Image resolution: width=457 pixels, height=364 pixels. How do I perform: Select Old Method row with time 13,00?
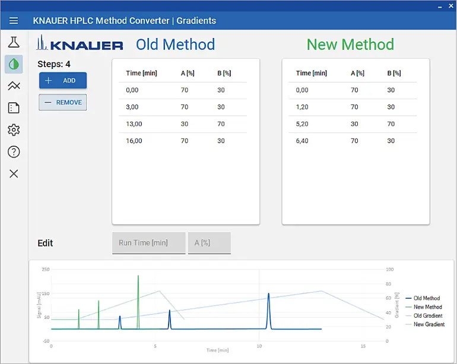183,124
